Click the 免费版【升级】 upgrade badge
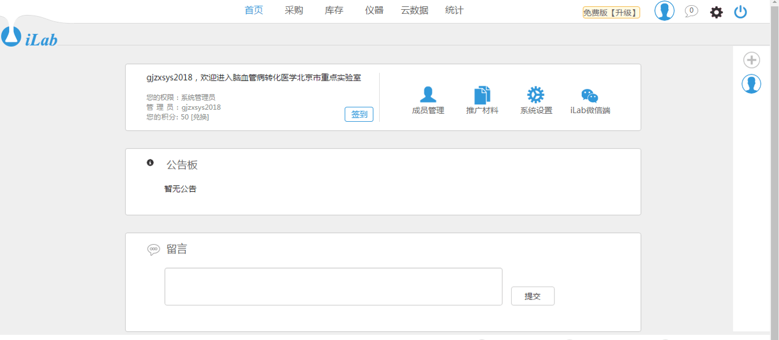This screenshot has height=340, width=779. pos(611,13)
